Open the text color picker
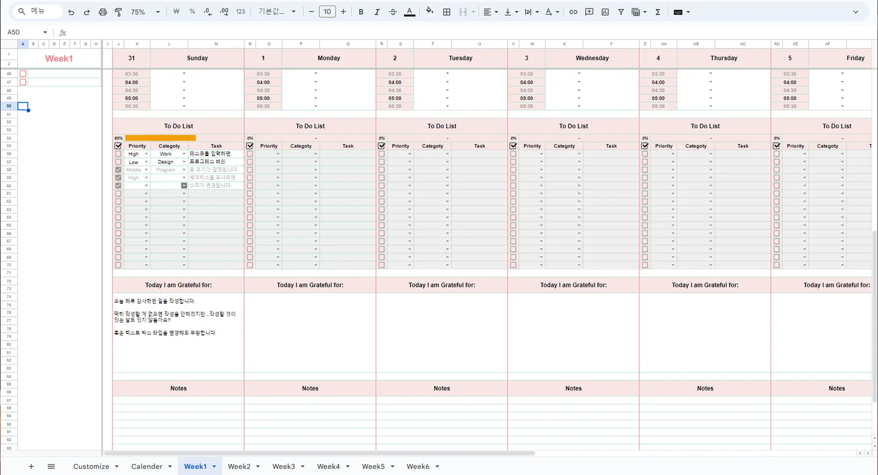 tap(410, 12)
